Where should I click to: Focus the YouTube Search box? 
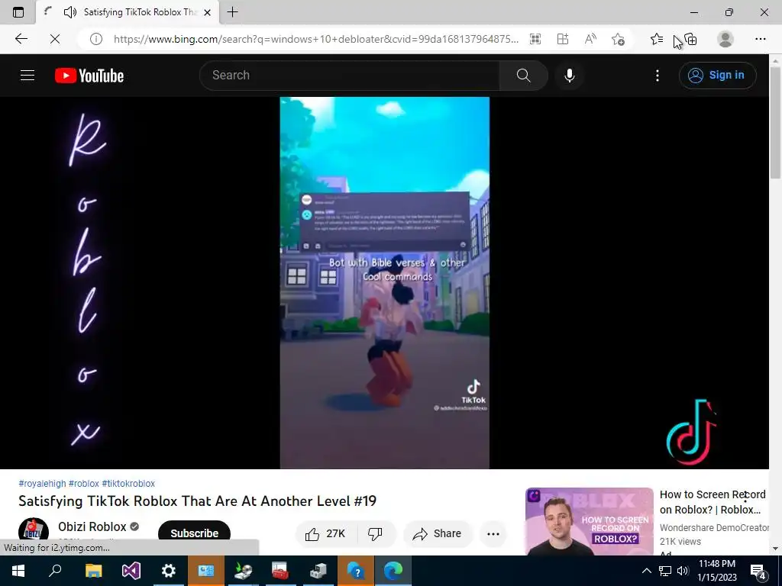click(349, 76)
